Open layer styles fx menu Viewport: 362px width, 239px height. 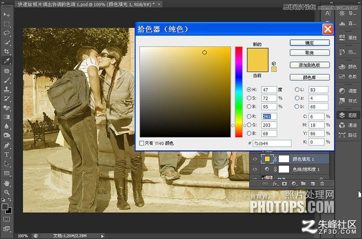[275, 183]
